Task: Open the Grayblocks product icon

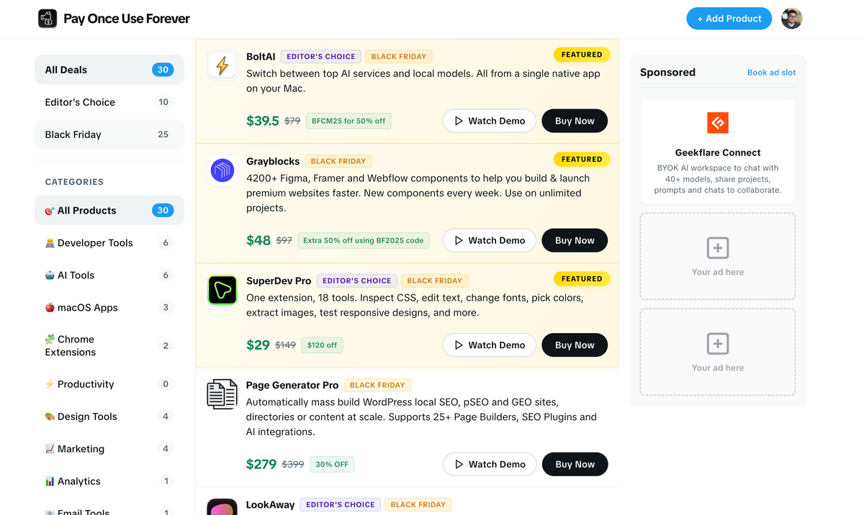Action: 222,171
